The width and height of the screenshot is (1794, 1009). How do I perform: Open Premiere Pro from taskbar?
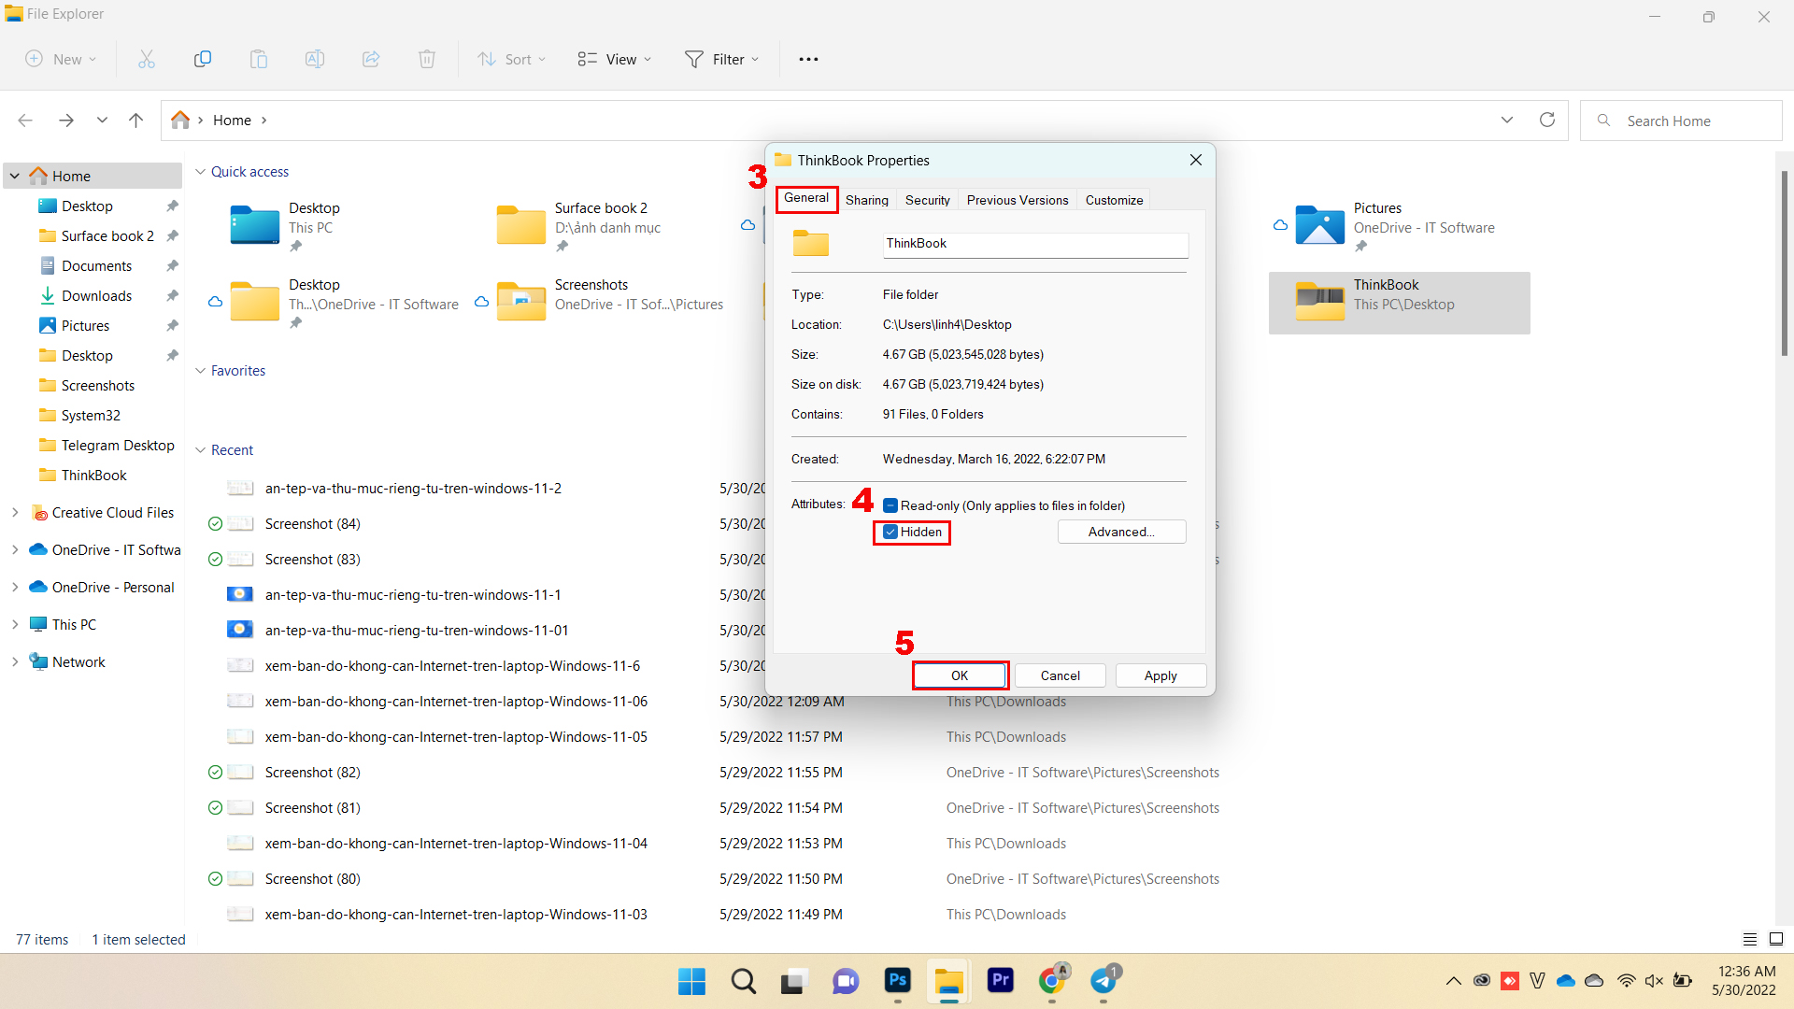point(1001,980)
